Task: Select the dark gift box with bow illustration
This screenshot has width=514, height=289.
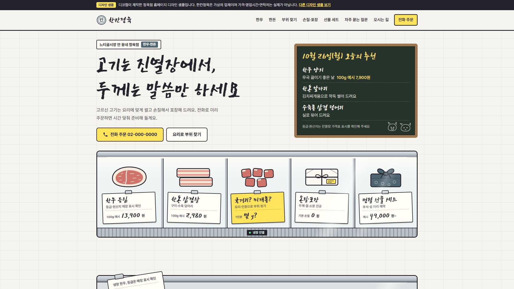Action: tap(385, 178)
